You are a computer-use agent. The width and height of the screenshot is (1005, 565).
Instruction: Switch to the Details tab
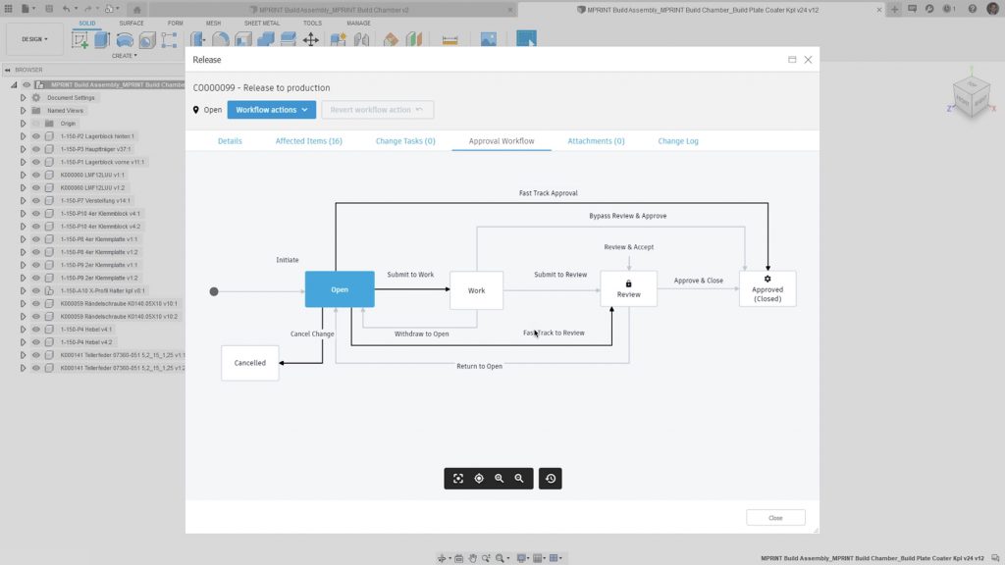click(x=230, y=141)
